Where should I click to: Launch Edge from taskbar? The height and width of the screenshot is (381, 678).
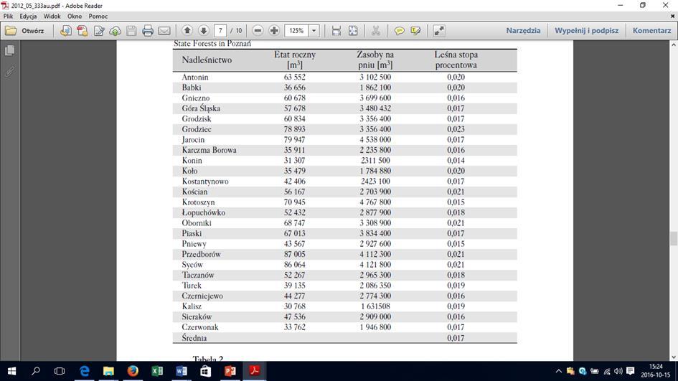pyautogui.click(x=85, y=371)
